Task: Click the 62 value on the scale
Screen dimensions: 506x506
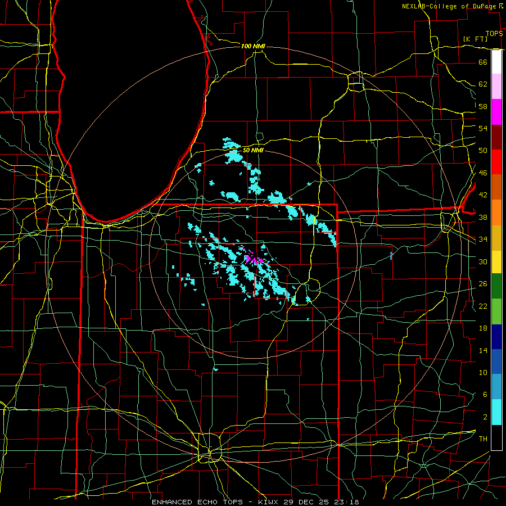Action: [483, 84]
